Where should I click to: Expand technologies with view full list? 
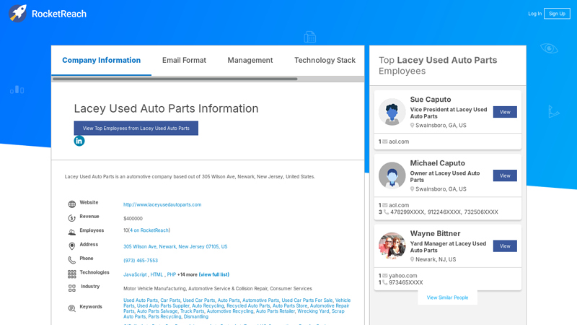click(x=213, y=274)
